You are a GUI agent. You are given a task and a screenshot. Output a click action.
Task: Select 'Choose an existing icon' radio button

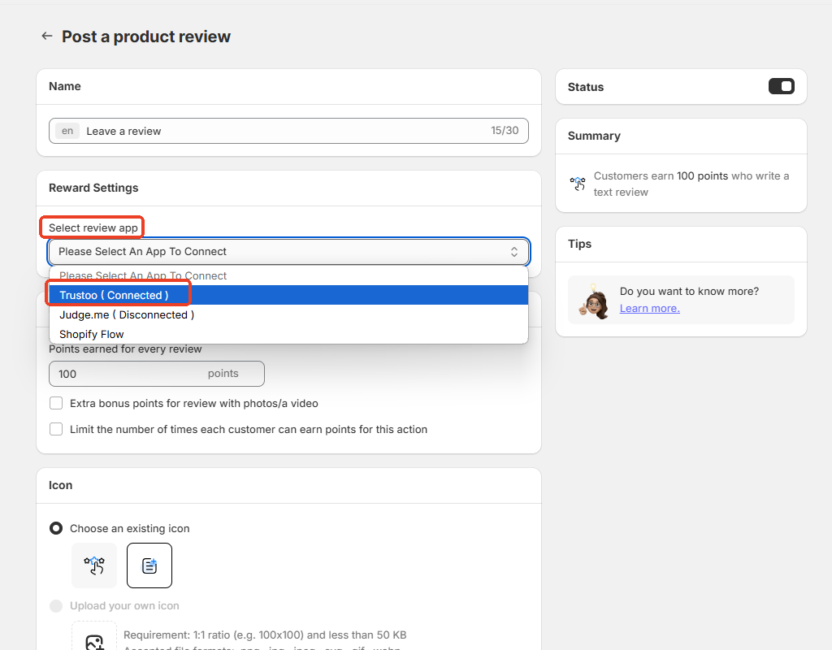[56, 528]
